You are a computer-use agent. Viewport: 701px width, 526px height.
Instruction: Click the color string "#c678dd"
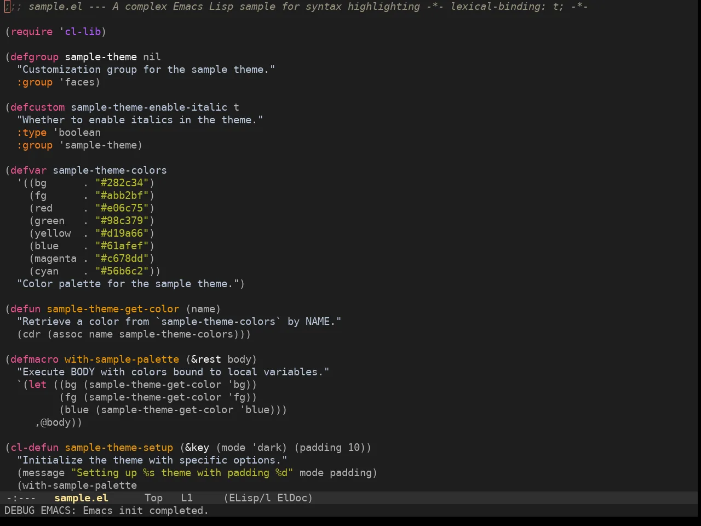[122, 258]
